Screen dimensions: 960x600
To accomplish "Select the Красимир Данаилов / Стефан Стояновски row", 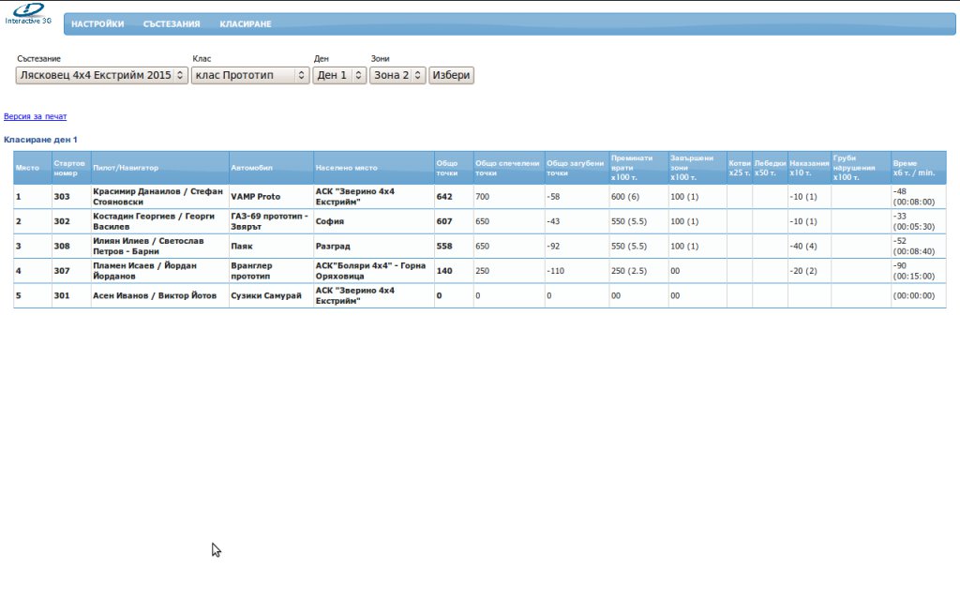I will pos(157,196).
